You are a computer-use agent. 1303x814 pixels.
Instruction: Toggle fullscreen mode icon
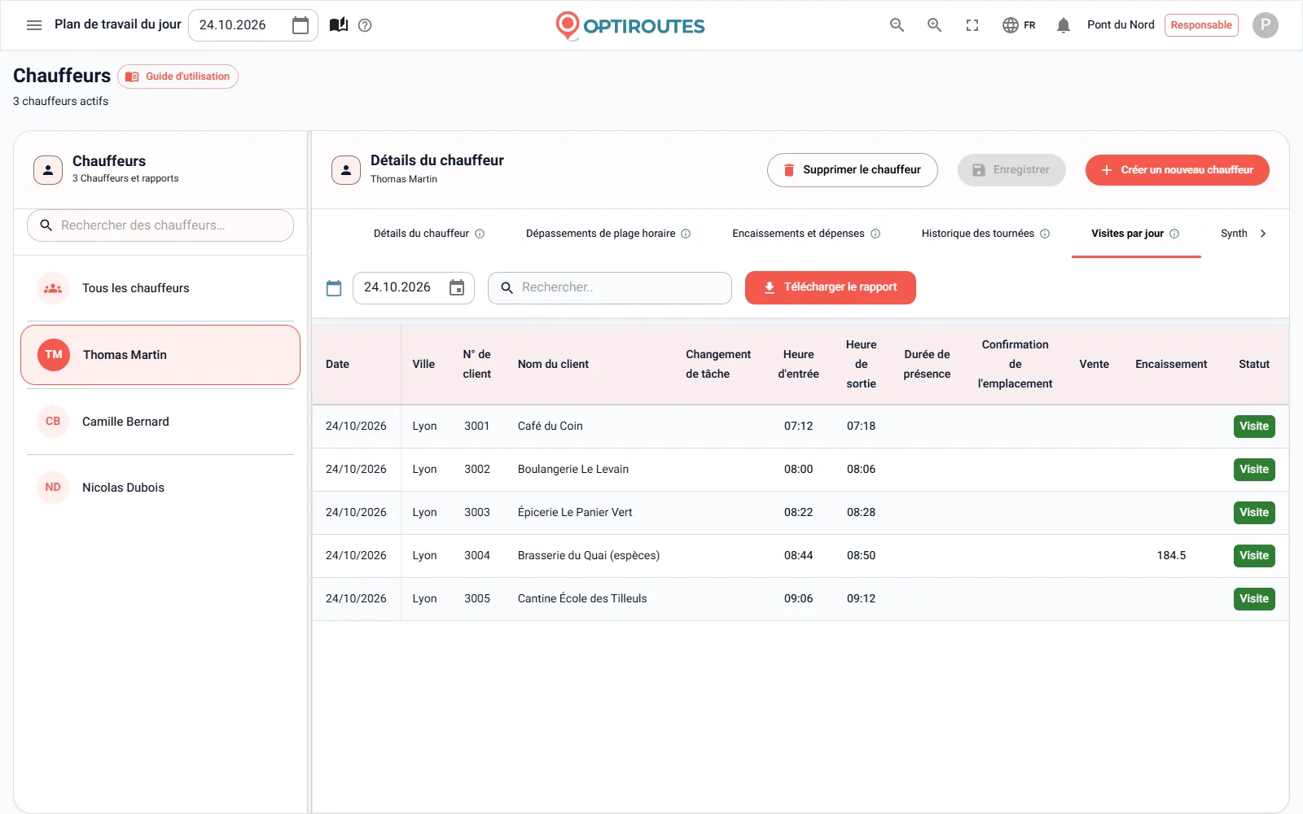pyautogui.click(x=972, y=25)
